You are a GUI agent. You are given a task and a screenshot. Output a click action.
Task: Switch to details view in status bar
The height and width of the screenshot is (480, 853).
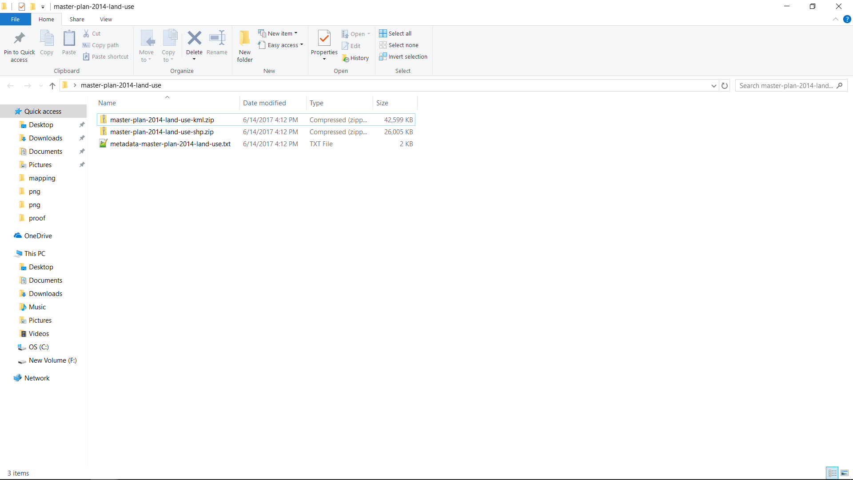[x=832, y=473]
